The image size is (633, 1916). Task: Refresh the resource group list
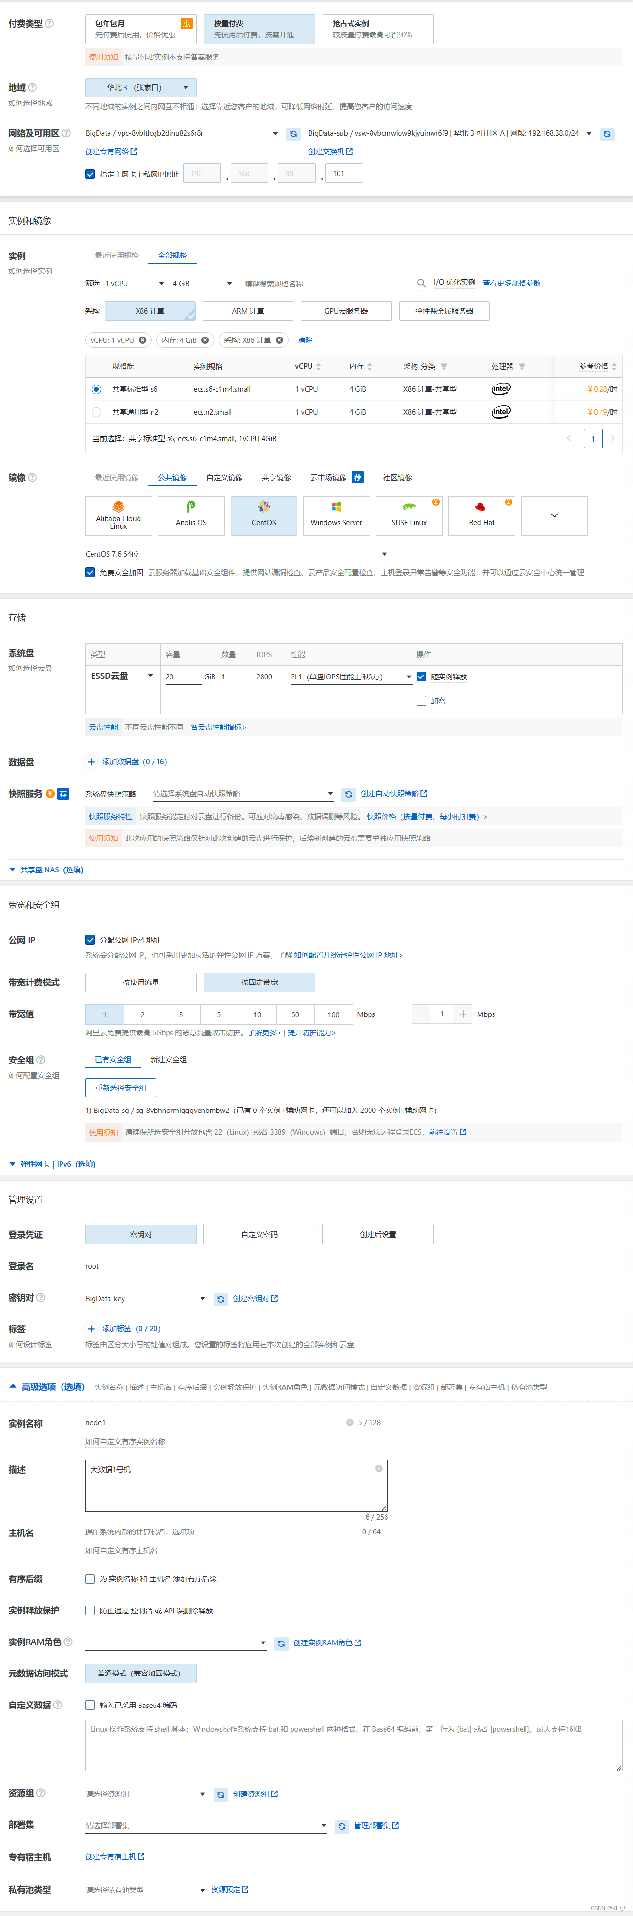coord(221,1795)
